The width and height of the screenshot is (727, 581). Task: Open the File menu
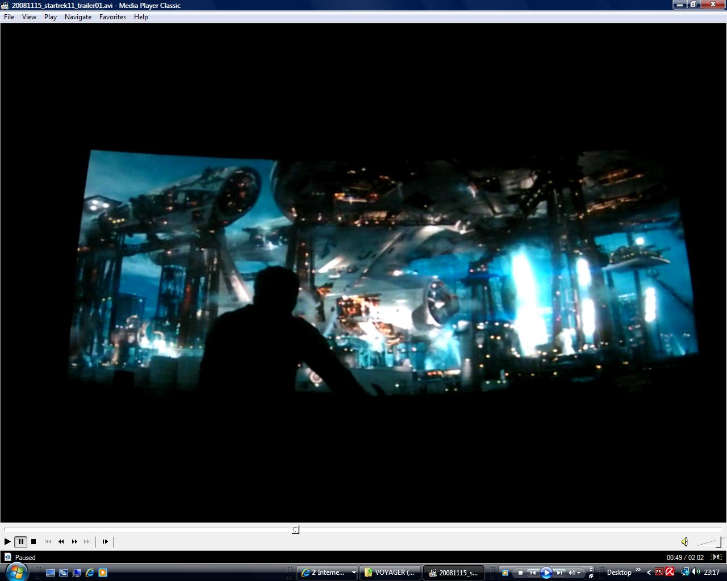(9, 17)
